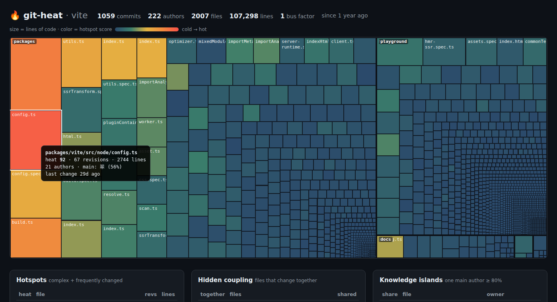Click the heat column header in Hotspots
The width and height of the screenshot is (557, 302).
pos(25,294)
